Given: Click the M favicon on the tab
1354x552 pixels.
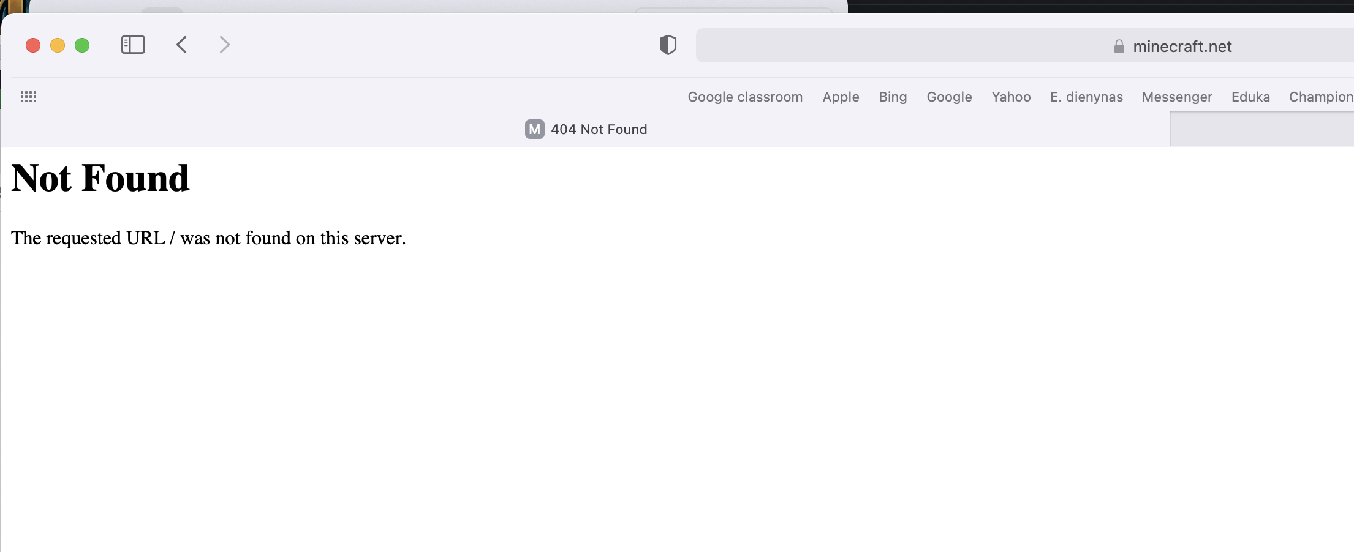Looking at the screenshot, I should click(534, 129).
